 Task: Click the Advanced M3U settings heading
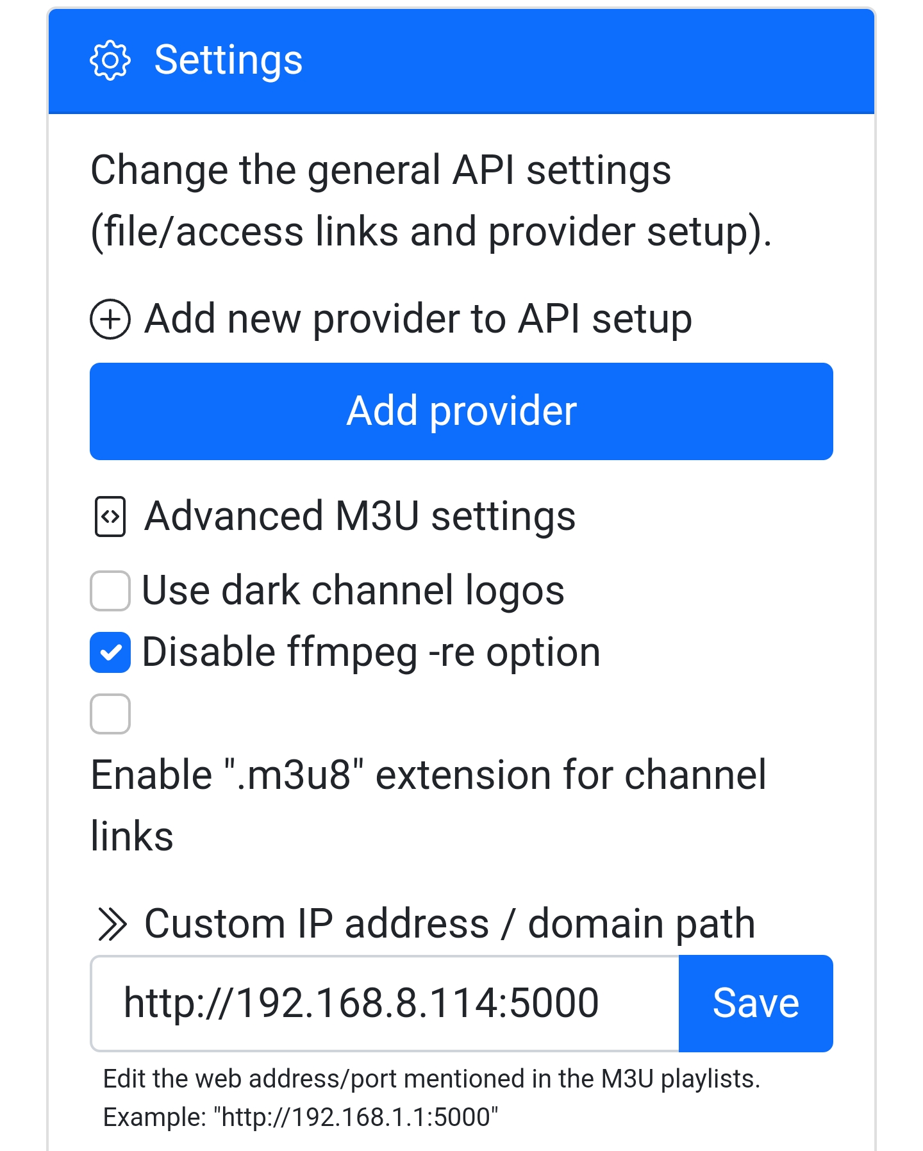[360, 517]
